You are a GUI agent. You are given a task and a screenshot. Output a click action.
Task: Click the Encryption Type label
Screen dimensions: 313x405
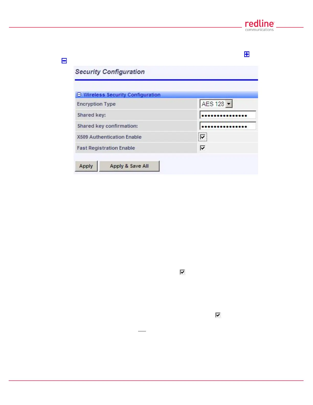(96, 104)
